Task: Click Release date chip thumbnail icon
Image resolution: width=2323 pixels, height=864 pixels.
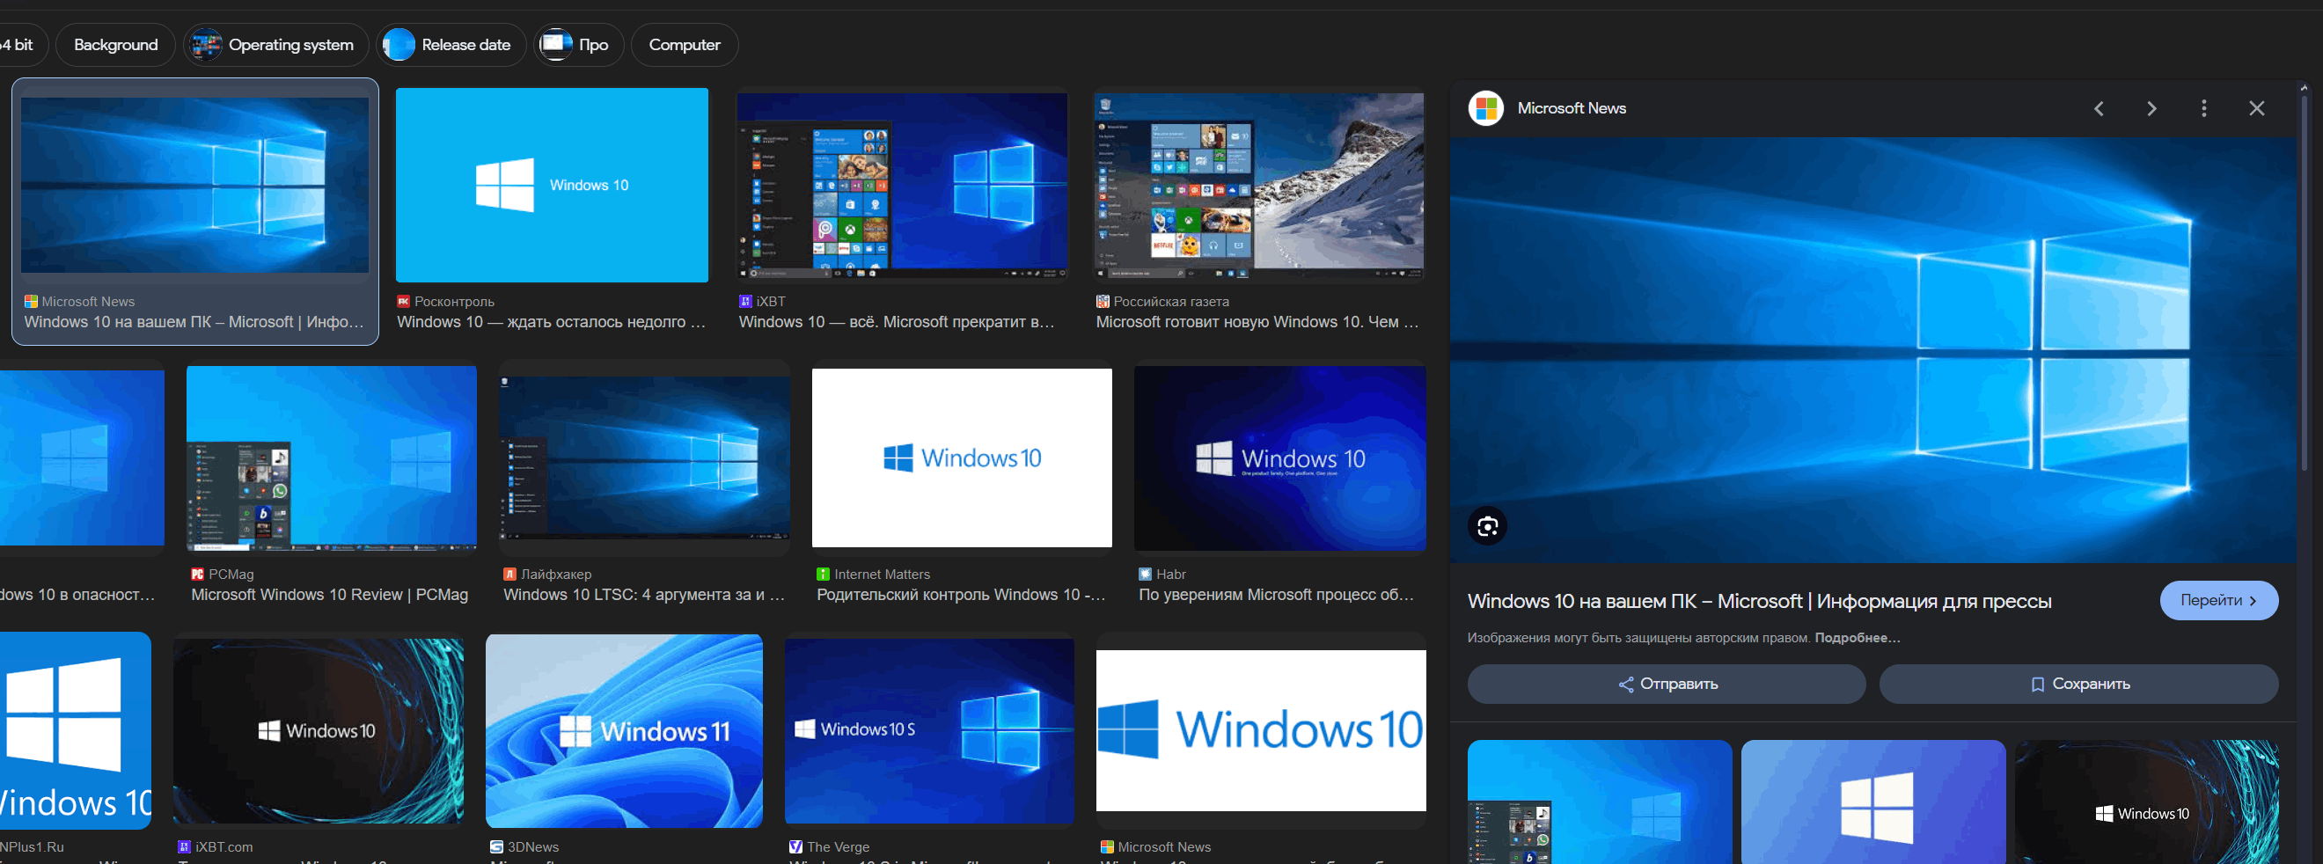Action: (399, 44)
